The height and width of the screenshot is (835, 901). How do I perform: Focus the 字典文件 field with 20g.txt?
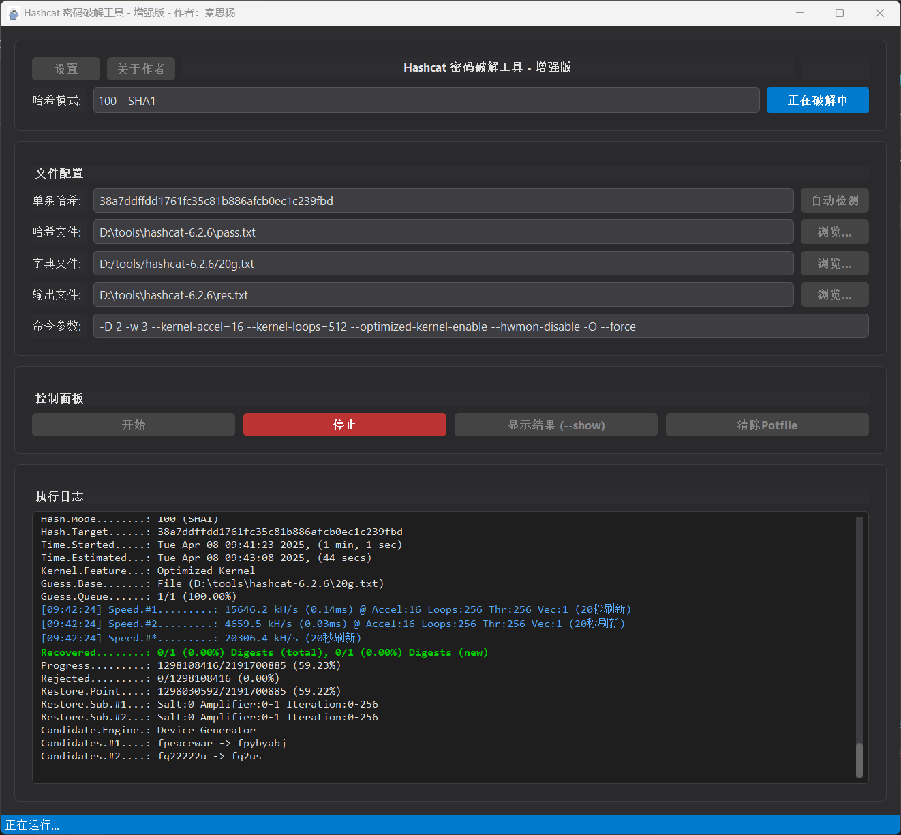click(444, 263)
